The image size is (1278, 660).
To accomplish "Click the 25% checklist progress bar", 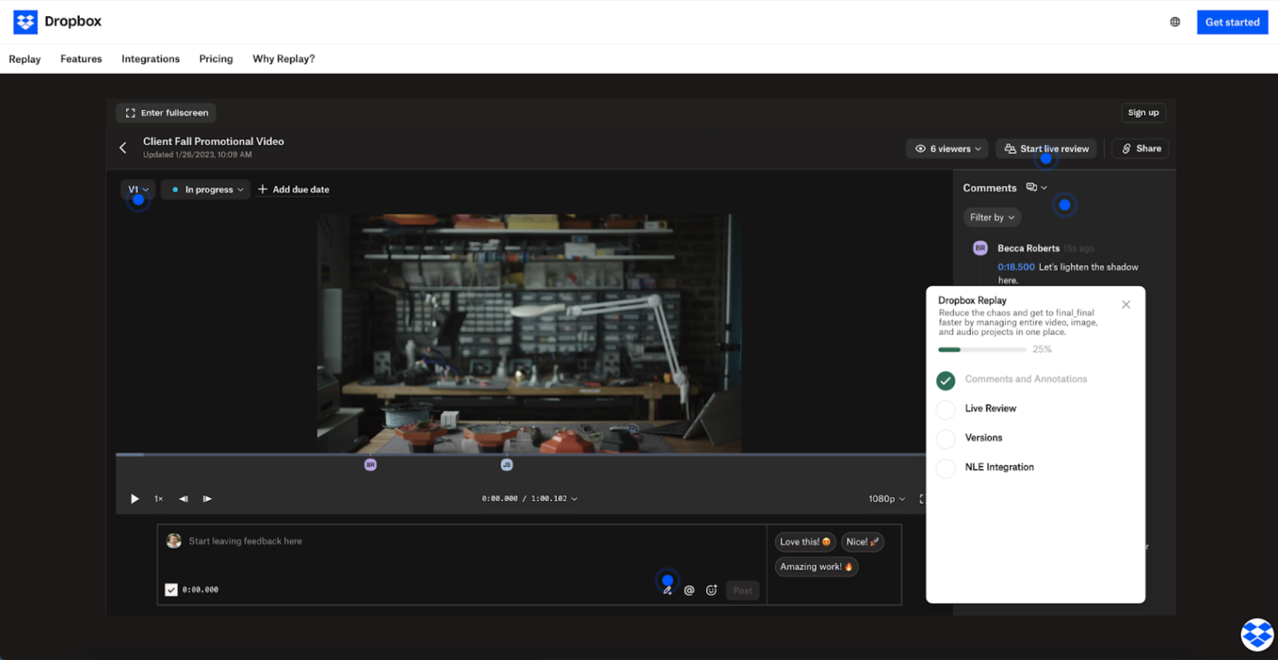I will click(982, 349).
